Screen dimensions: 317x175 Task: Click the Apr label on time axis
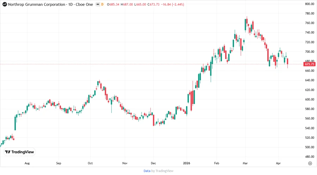(278, 163)
